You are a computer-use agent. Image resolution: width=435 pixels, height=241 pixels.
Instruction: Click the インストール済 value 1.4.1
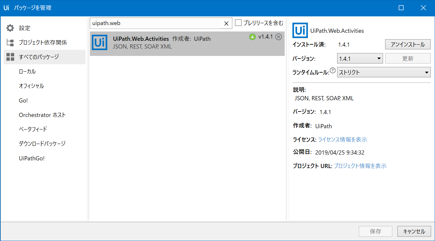(344, 45)
